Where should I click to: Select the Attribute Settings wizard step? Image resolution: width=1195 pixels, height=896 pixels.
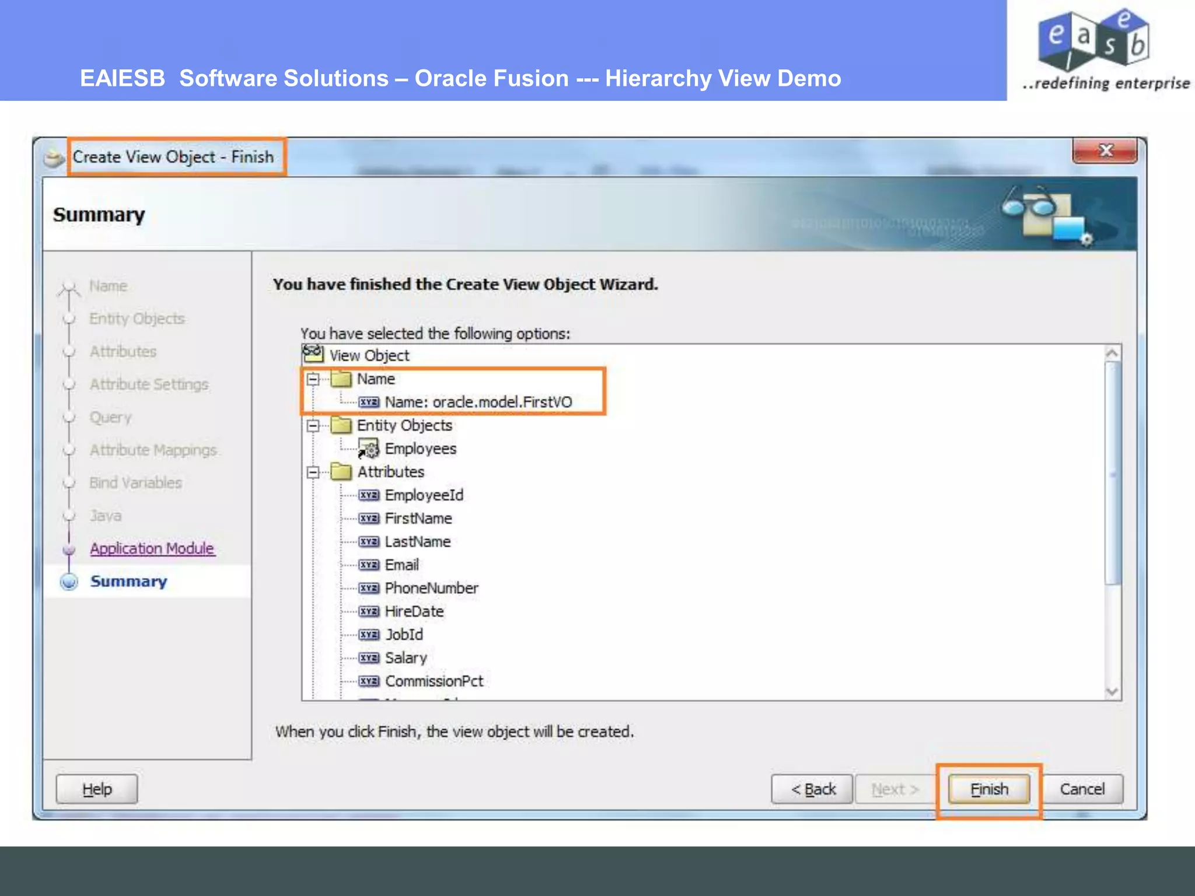149,384
